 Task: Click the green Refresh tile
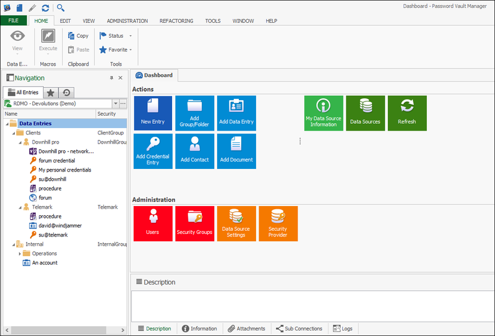click(x=407, y=113)
